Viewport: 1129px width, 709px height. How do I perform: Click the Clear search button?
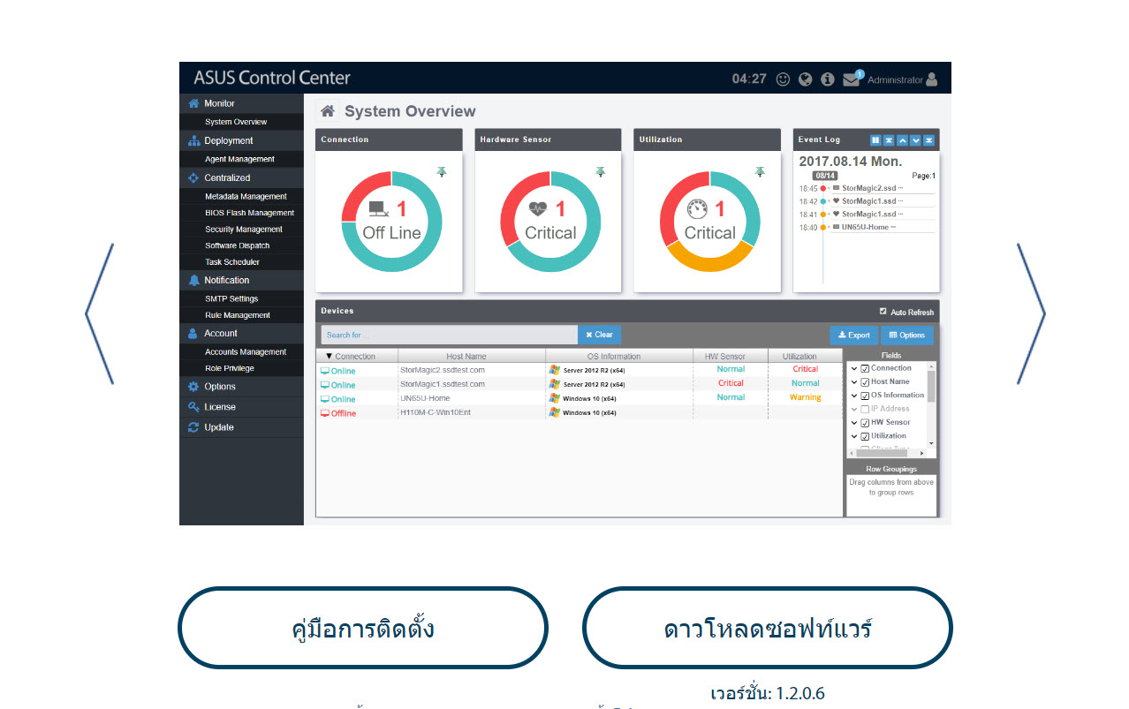pos(599,335)
